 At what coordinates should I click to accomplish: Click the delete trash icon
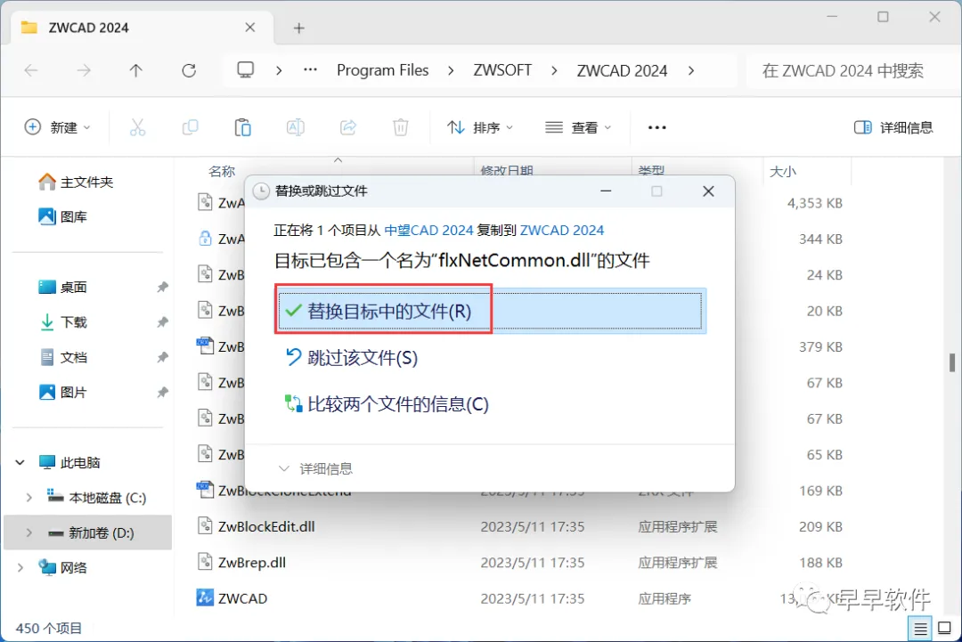[x=401, y=127]
